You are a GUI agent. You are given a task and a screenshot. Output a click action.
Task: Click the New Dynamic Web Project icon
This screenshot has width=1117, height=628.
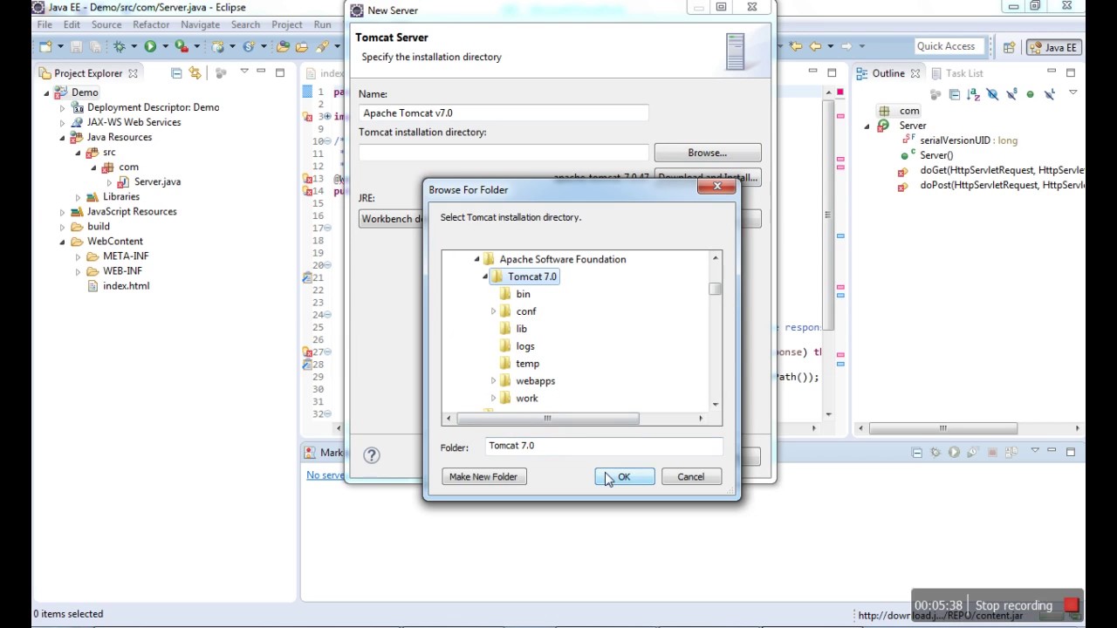pos(217,46)
